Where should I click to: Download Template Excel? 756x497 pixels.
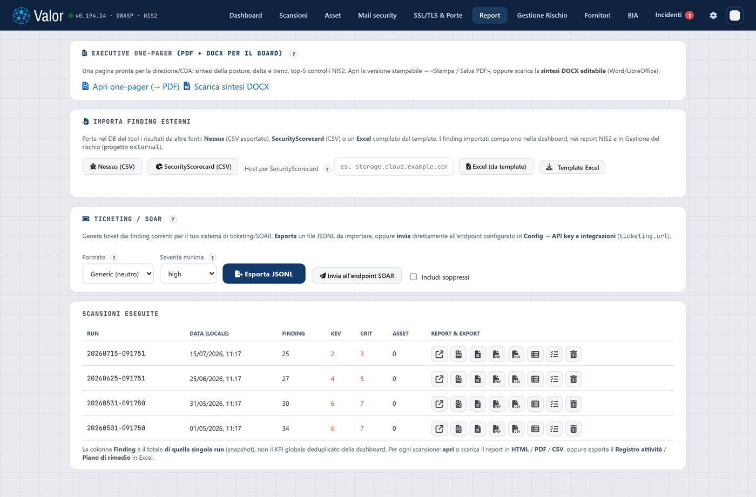coord(572,168)
